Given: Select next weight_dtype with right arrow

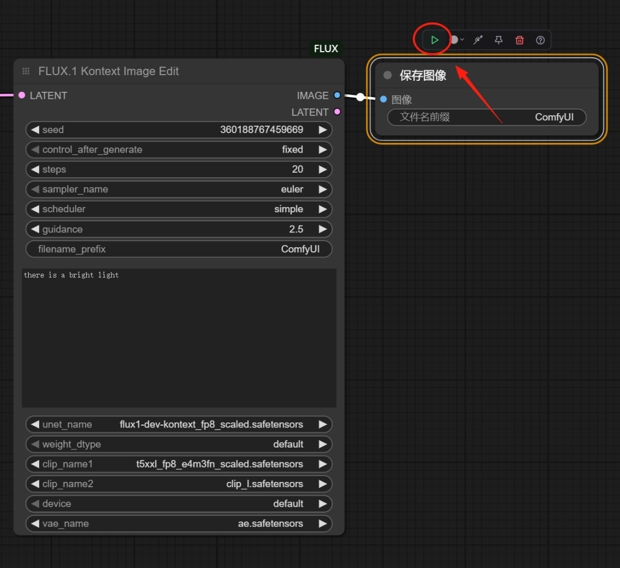Looking at the screenshot, I should pos(323,444).
